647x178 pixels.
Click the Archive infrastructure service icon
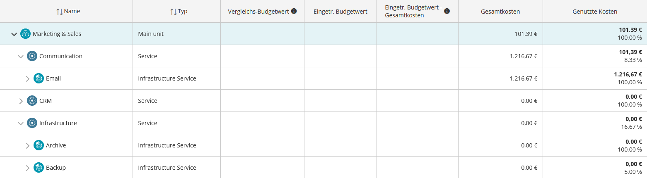point(39,145)
